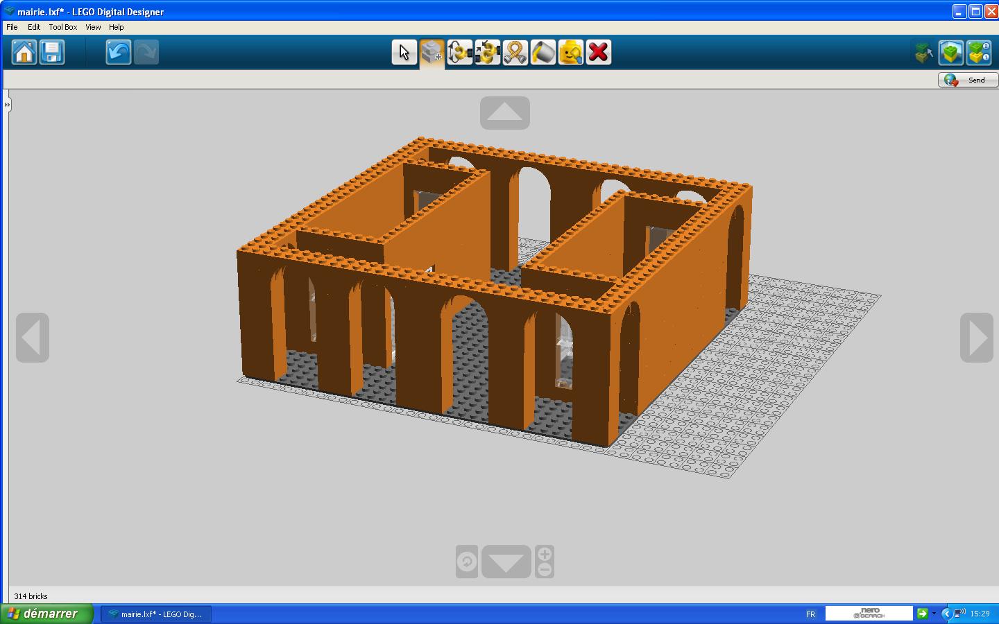Activate the Clone brick tool

432,52
